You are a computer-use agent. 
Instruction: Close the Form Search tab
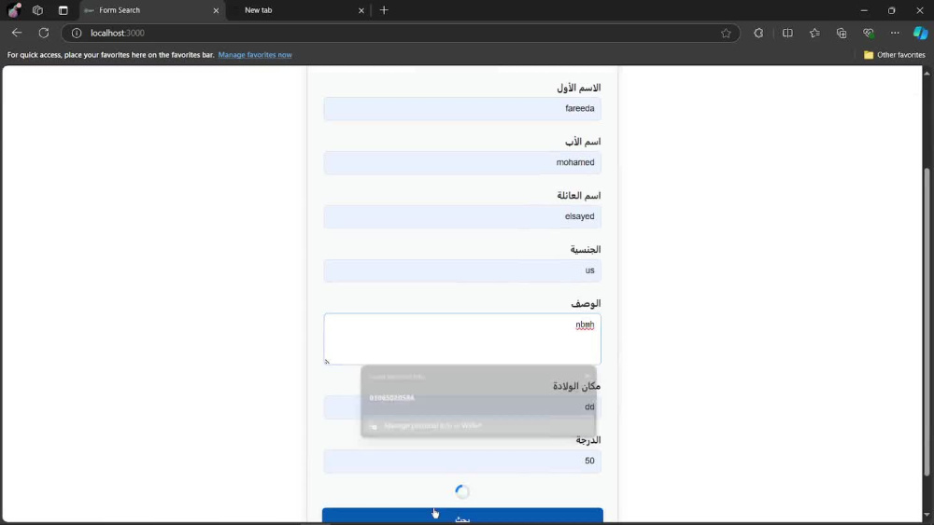tap(216, 10)
